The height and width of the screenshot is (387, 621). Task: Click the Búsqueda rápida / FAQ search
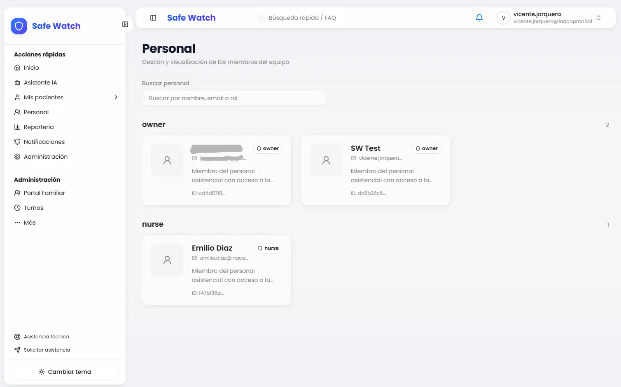tap(302, 18)
